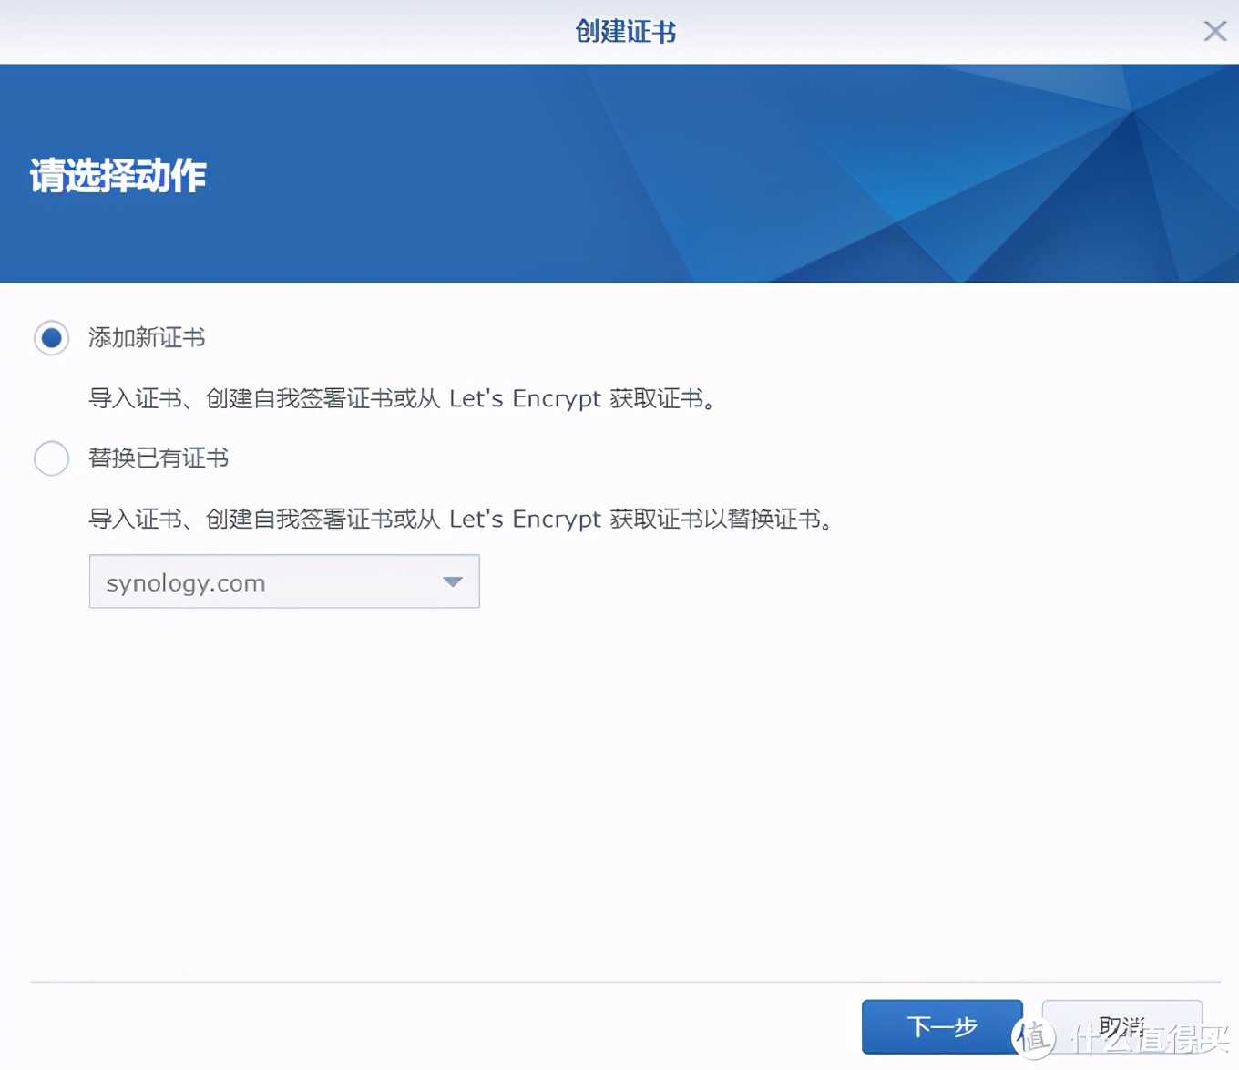Click the 添加新证书 text label
This screenshot has height=1070, width=1239.
[146, 337]
